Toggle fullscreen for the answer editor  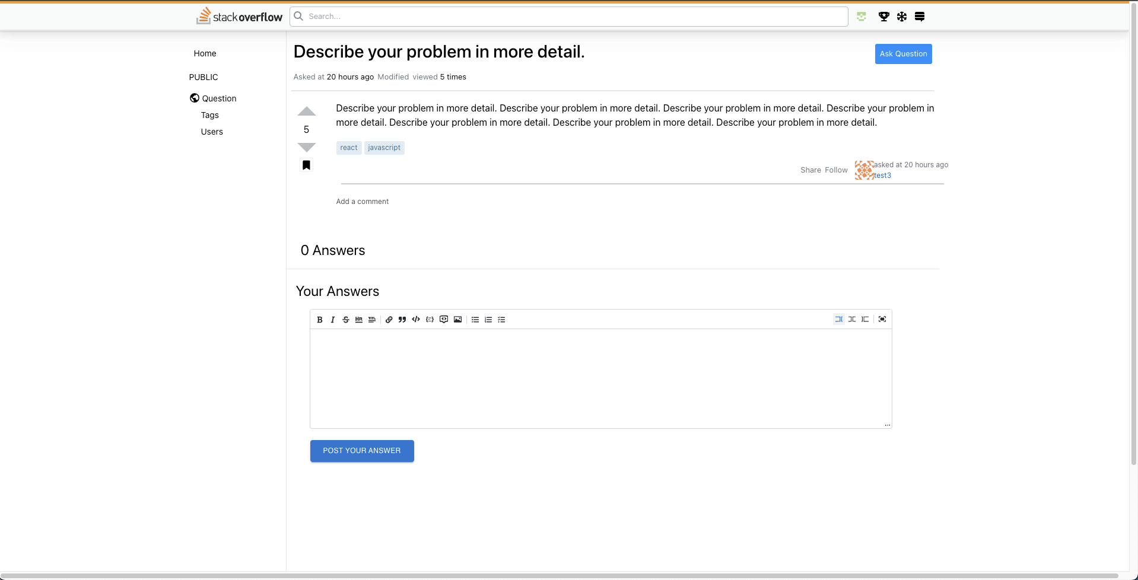[882, 319]
